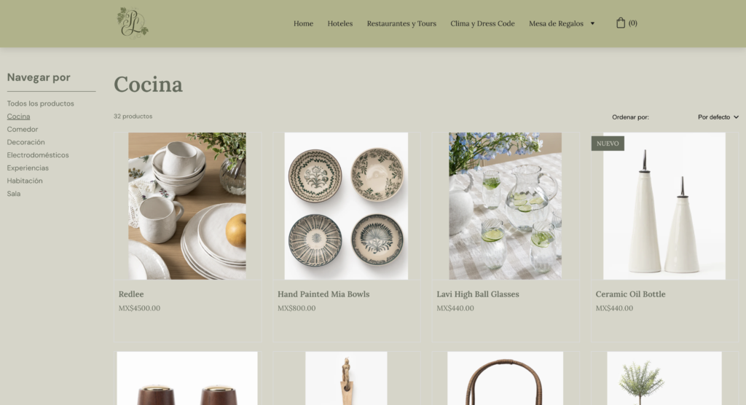Choose the Experiencias category
The height and width of the screenshot is (405, 746).
coord(28,168)
